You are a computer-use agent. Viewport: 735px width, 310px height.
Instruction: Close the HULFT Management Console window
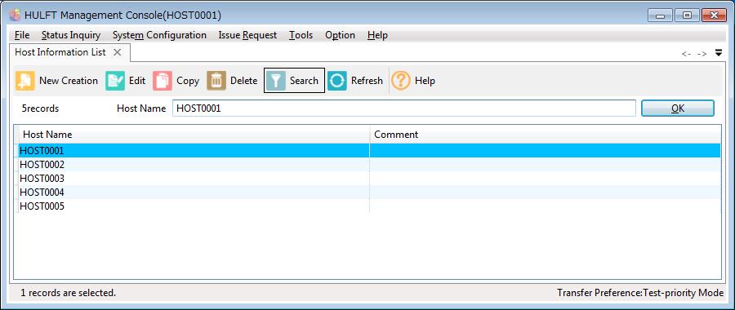tap(714, 15)
